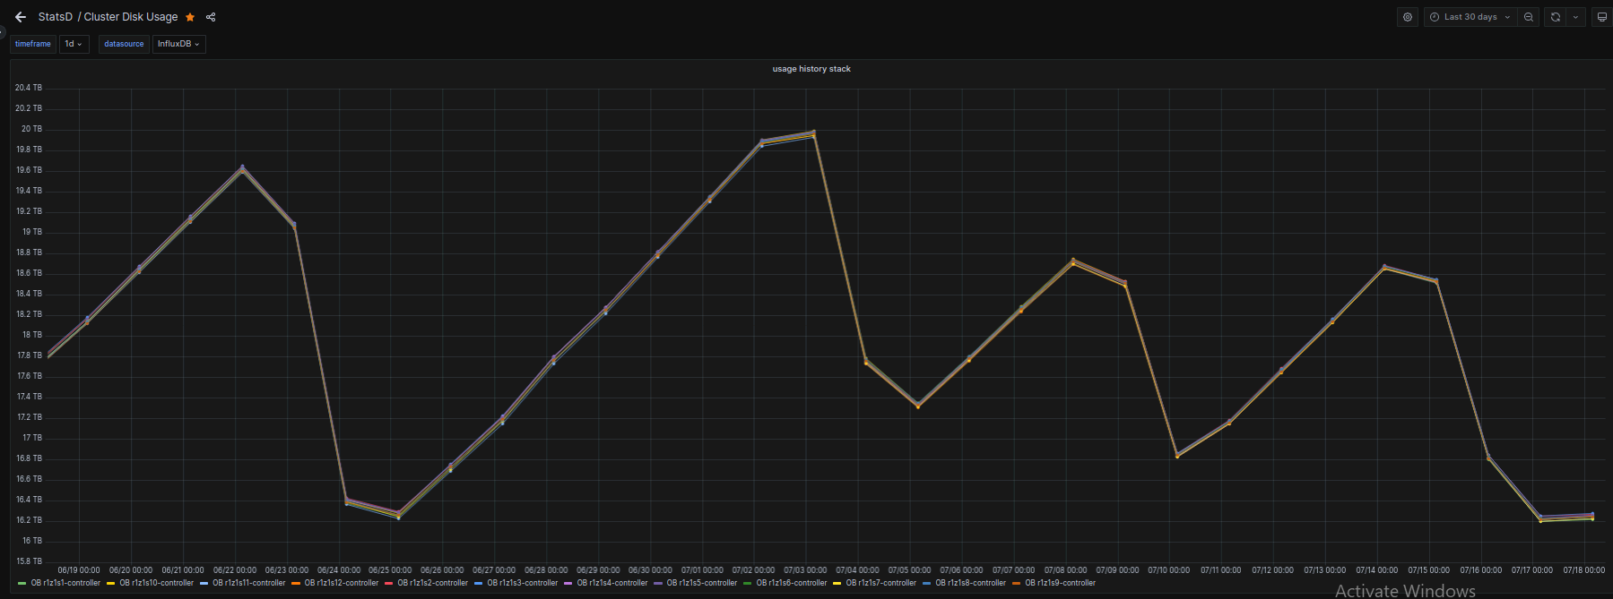The width and height of the screenshot is (1613, 599).
Task: Click the 06/22 peak data point near 19.6 TB
Action: click(x=242, y=168)
